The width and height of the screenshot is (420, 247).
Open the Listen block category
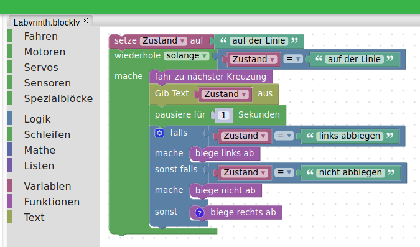point(54,165)
